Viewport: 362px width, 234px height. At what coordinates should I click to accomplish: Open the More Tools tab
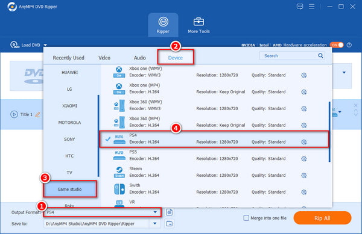(x=198, y=25)
